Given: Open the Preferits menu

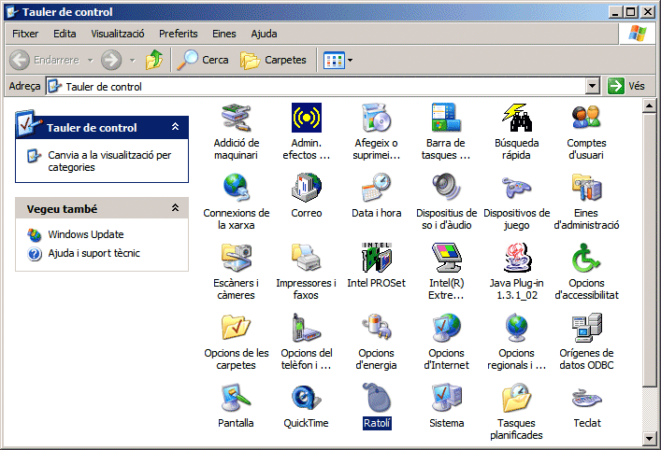Looking at the screenshot, I should click(x=178, y=34).
